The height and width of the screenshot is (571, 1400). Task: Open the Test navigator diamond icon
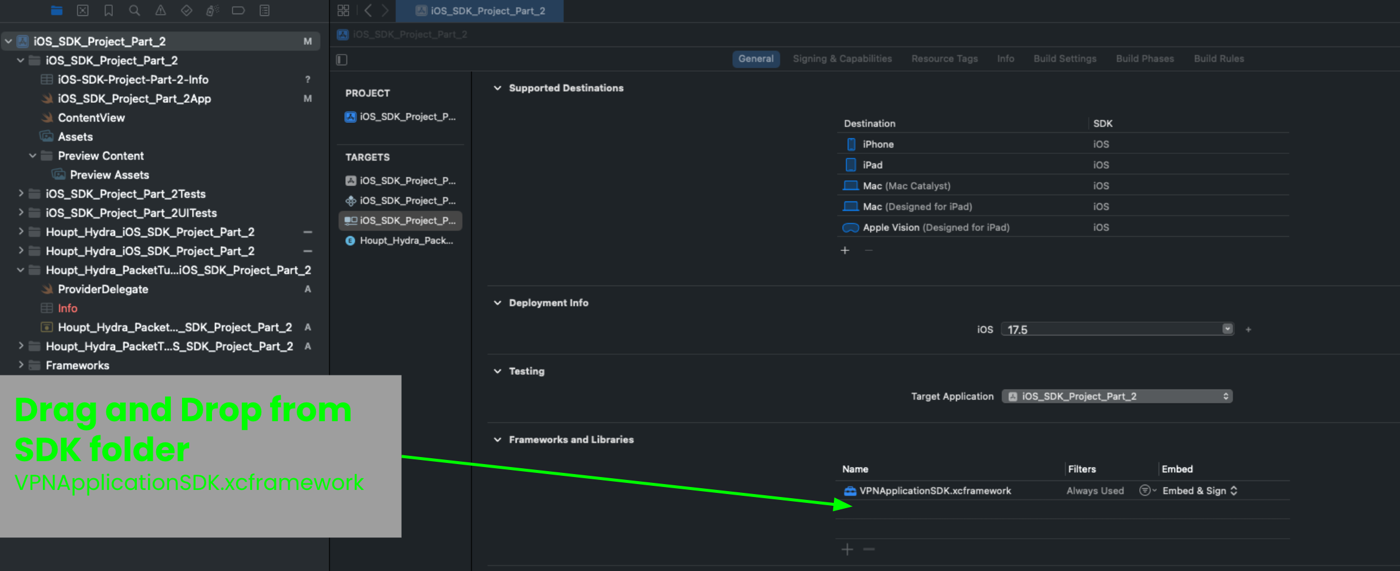tap(186, 11)
